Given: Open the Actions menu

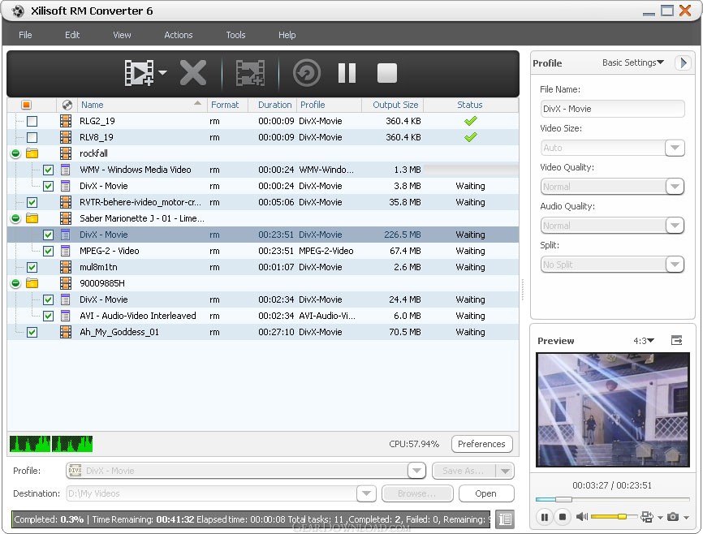Looking at the screenshot, I should pos(179,35).
